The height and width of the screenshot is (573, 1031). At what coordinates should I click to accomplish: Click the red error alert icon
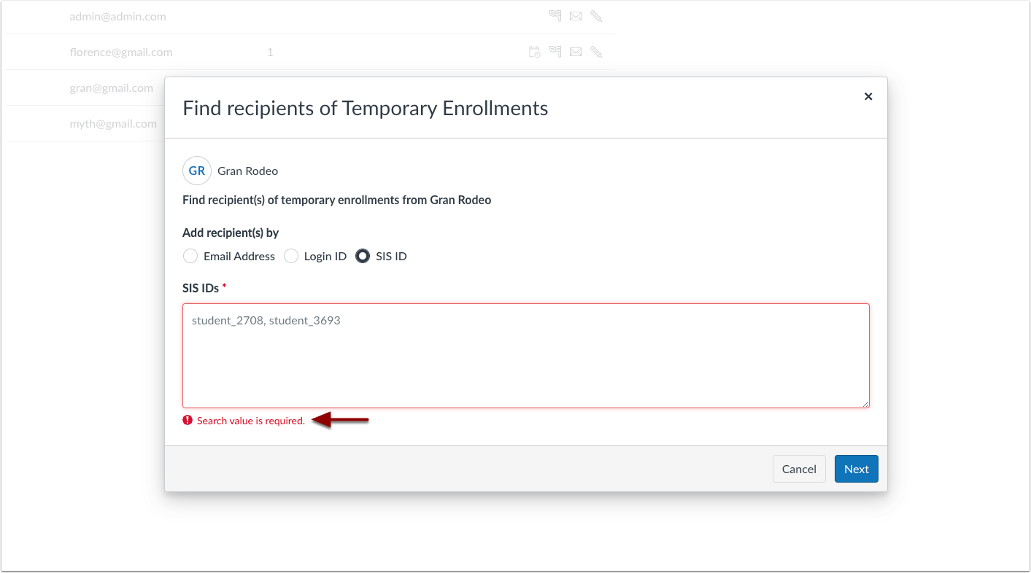pyautogui.click(x=188, y=420)
